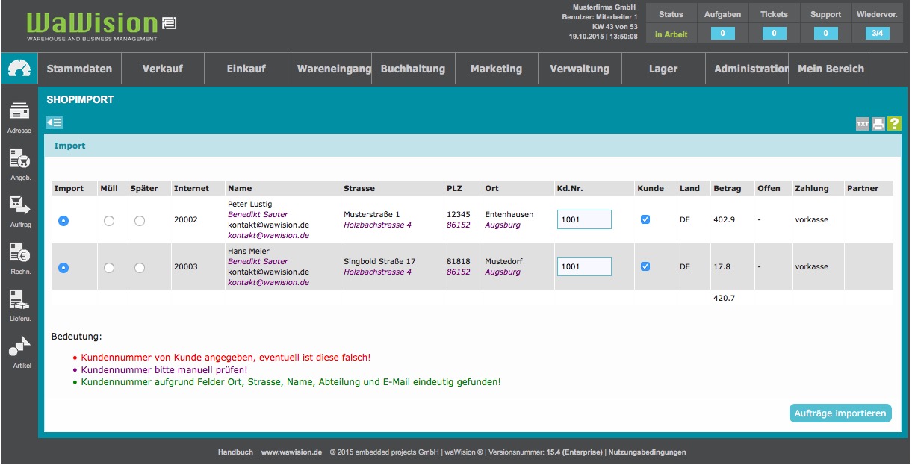Open Adresse in the sidebar
The image size is (912, 465).
click(19, 113)
